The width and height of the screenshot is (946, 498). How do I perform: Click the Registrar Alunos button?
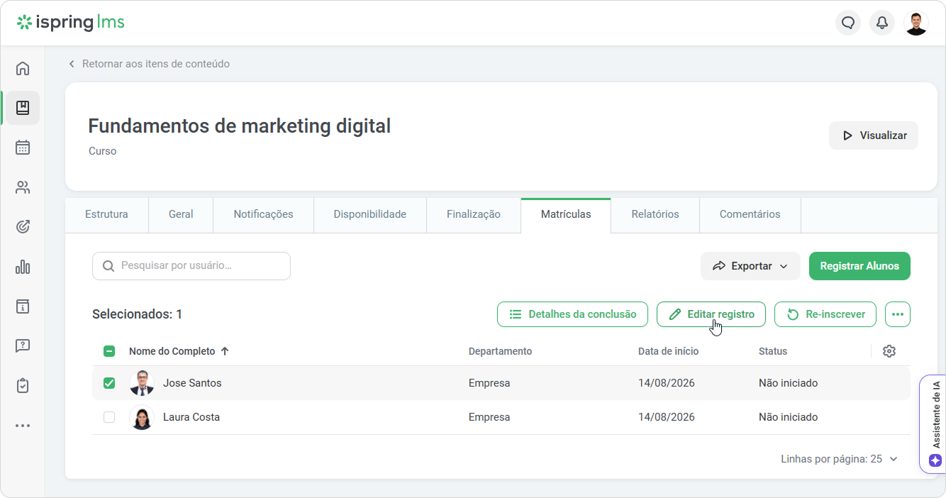click(x=859, y=266)
